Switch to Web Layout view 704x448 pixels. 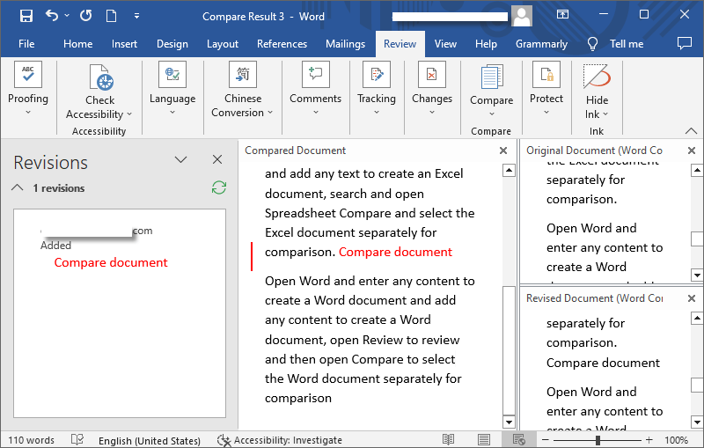[519, 440]
